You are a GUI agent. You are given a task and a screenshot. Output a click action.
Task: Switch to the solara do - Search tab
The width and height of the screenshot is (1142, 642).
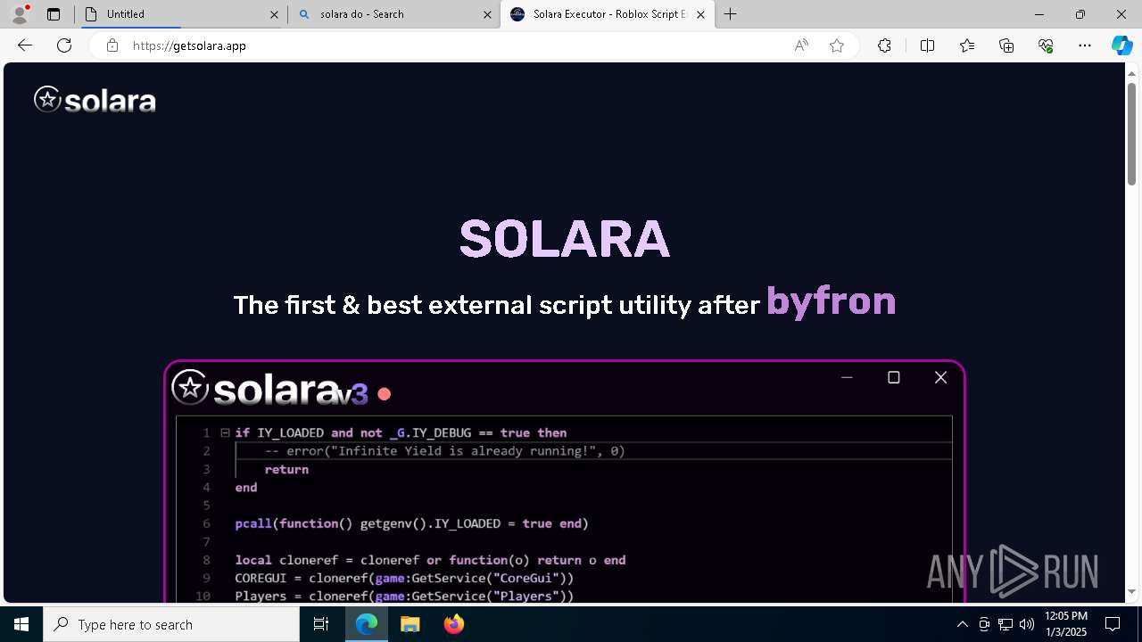coord(394,14)
